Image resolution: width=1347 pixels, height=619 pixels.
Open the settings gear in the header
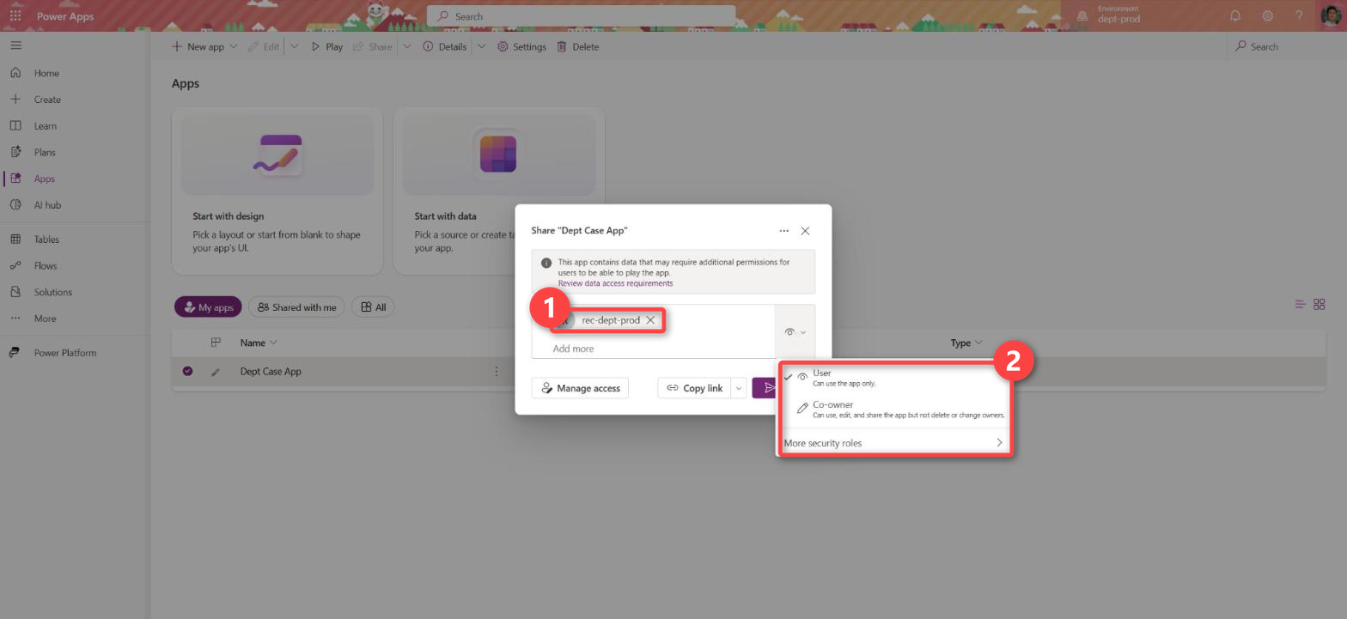(x=1267, y=15)
